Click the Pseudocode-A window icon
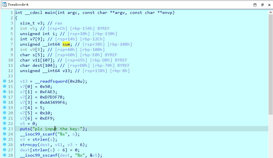 click(x=4, y=4)
